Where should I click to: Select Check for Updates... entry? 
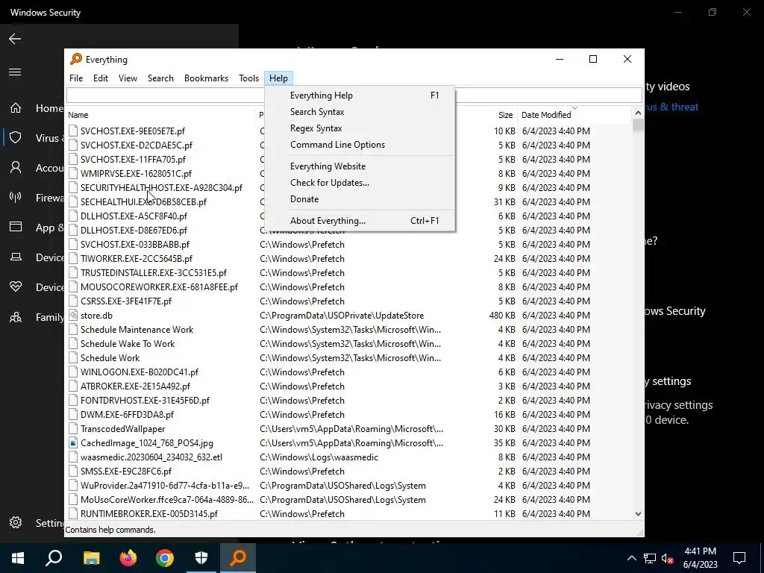(x=360, y=183)
